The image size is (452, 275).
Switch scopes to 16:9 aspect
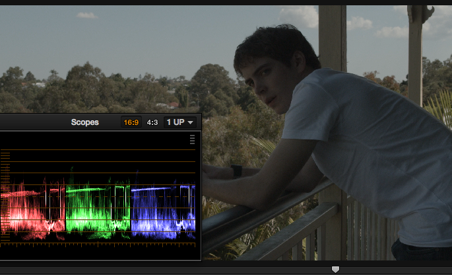[x=131, y=122]
